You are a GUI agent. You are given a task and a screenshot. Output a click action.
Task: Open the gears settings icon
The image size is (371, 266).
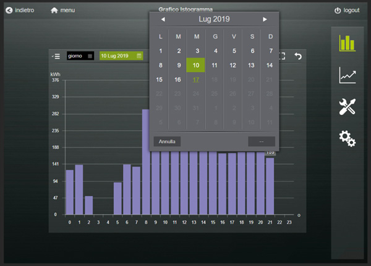coord(347,139)
